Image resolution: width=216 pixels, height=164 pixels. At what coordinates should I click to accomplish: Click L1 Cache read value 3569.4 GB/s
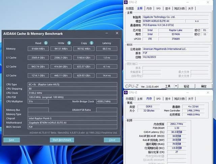(38, 58)
